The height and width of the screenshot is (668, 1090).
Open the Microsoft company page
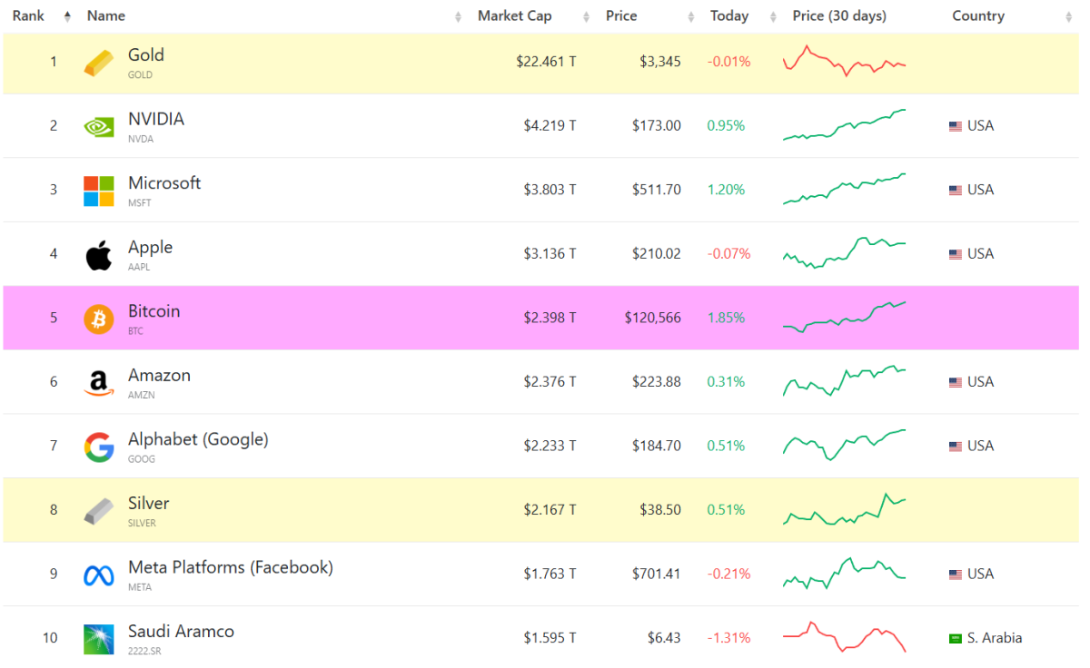(x=164, y=183)
